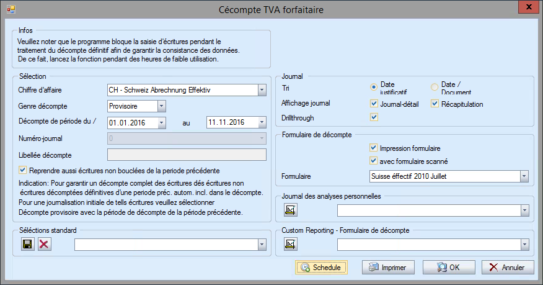Click the Journal des analyses personnelles icon
The height and width of the screenshot is (285, 543).
289,211
